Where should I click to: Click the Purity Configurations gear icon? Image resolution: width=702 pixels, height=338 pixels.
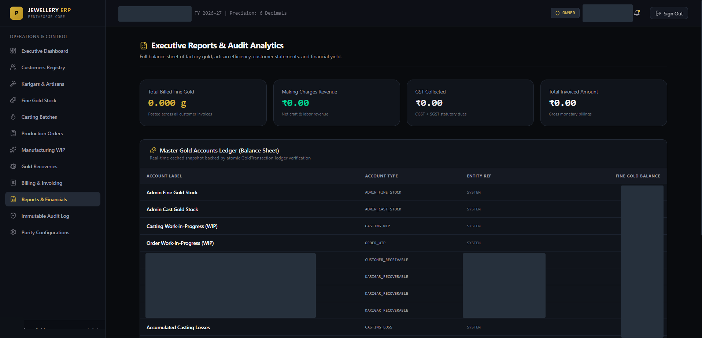pyautogui.click(x=13, y=232)
